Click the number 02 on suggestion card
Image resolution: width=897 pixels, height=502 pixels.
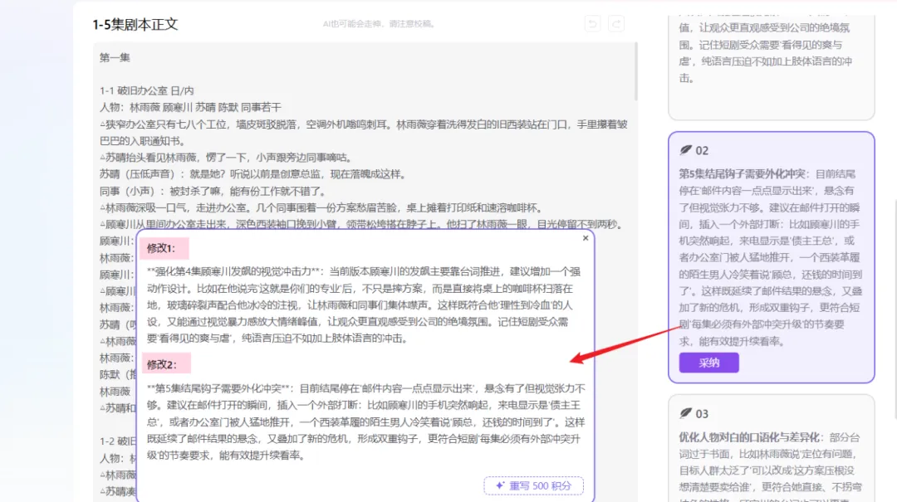(702, 150)
